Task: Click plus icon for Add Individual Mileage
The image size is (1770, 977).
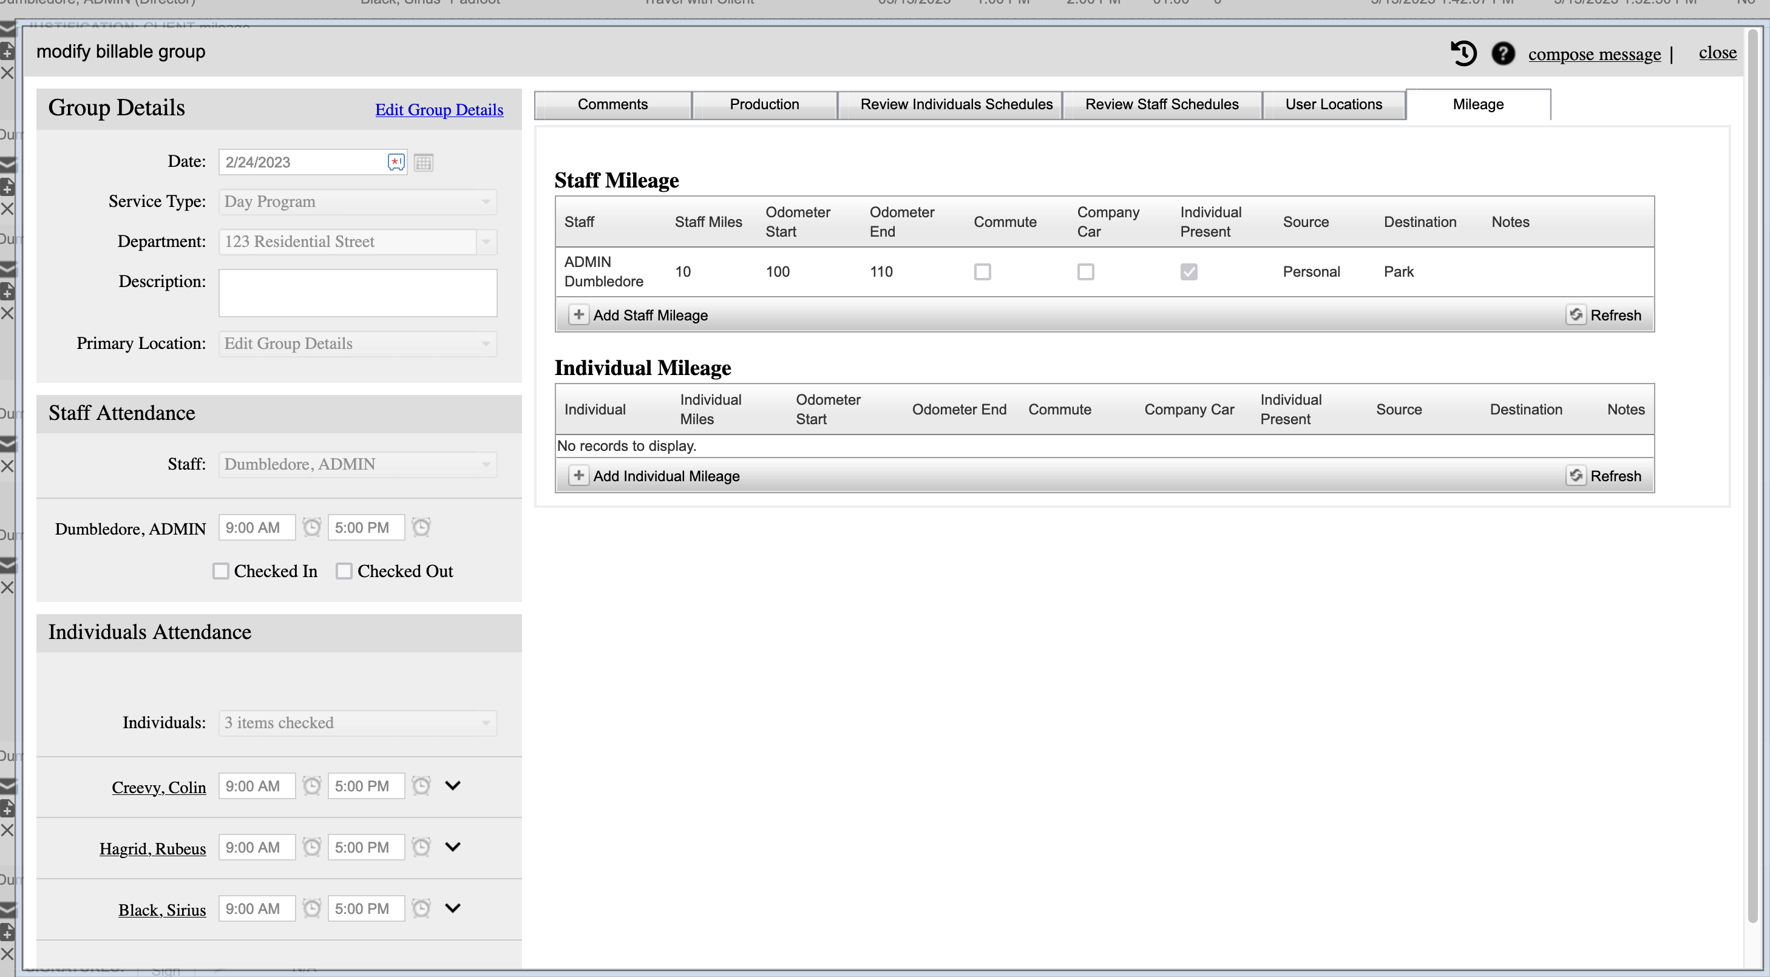Action: [x=578, y=475]
